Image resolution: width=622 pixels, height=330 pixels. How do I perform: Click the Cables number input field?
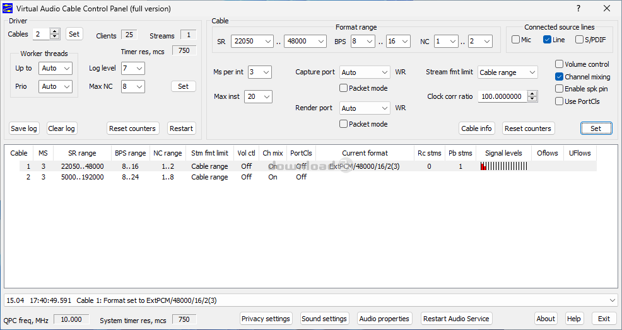point(41,34)
